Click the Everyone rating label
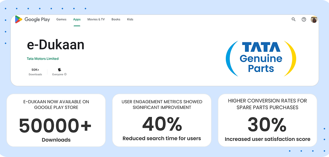329x157 pixels. [x=58, y=74]
